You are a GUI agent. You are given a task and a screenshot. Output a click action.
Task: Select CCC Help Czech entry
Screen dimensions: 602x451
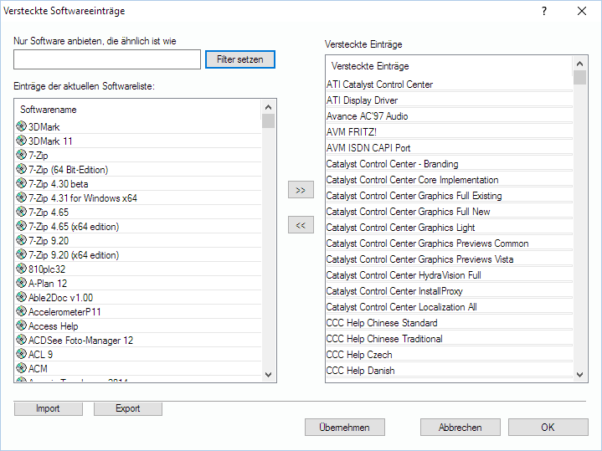[x=449, y=355]
